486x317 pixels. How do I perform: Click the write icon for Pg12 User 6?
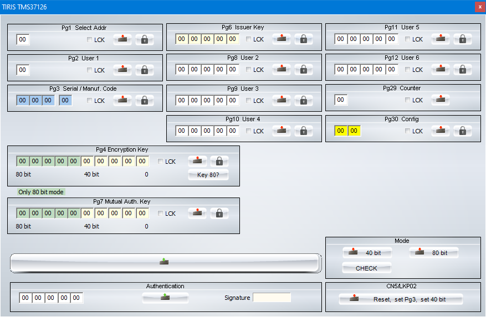441,69
